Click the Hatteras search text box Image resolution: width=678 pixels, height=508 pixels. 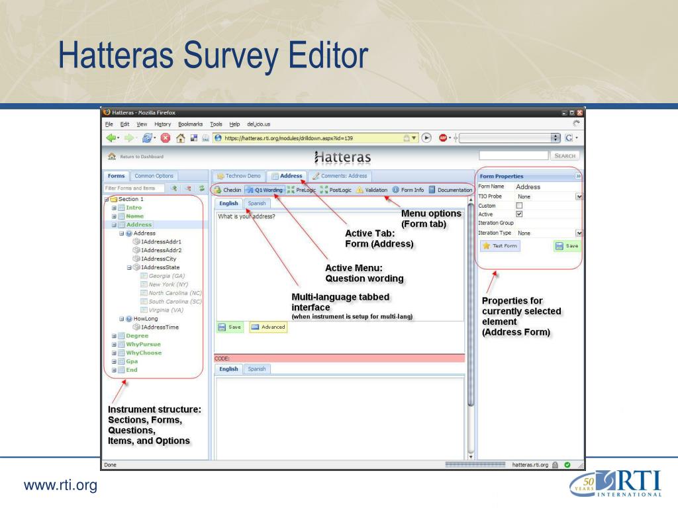click(513, 155)
